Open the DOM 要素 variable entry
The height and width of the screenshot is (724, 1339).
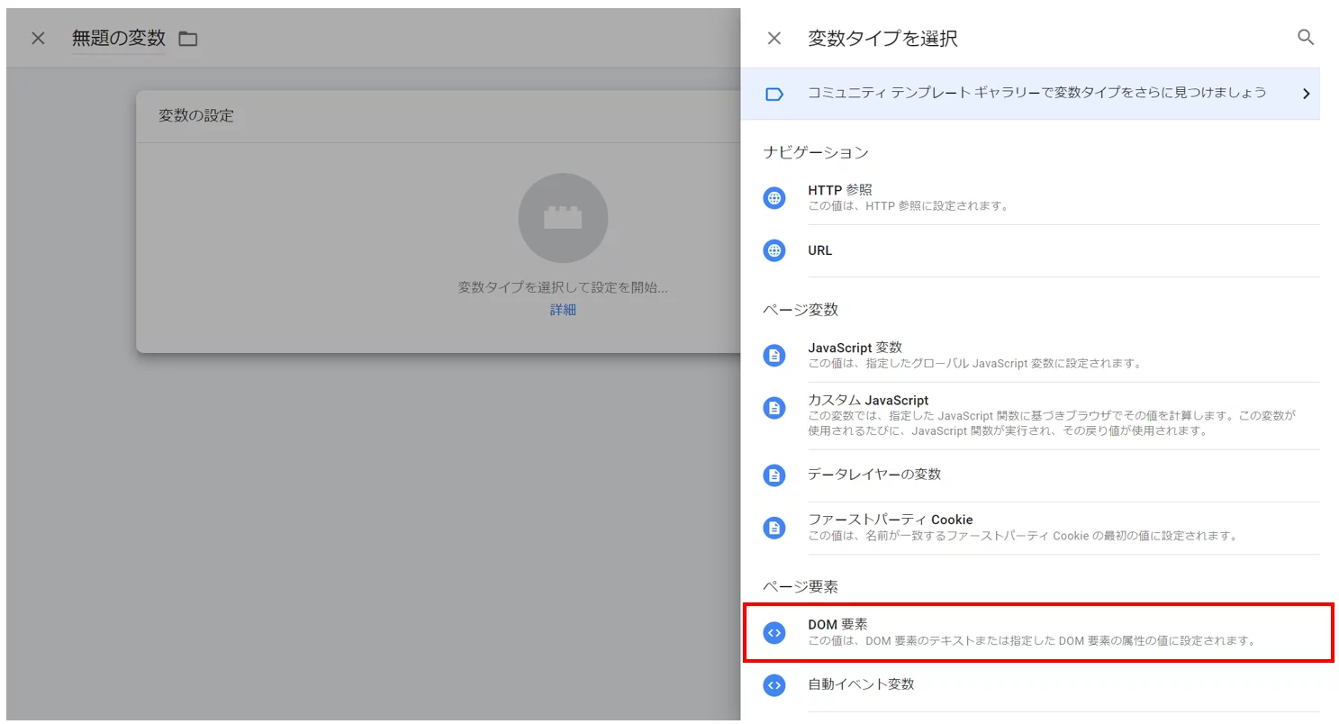click(991, 633)
